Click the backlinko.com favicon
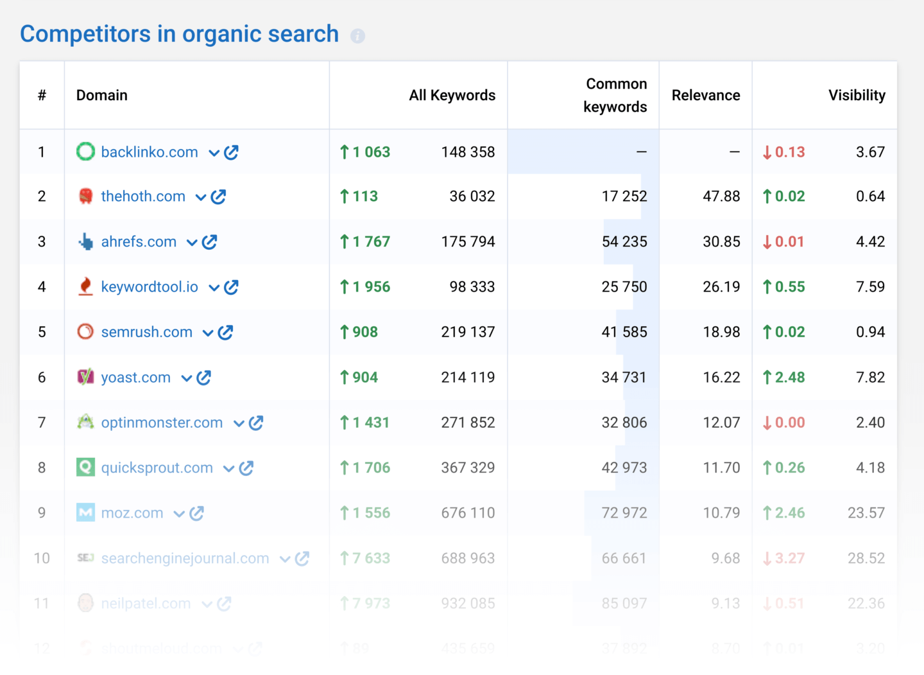924x675 pixels. click(85, 152)
